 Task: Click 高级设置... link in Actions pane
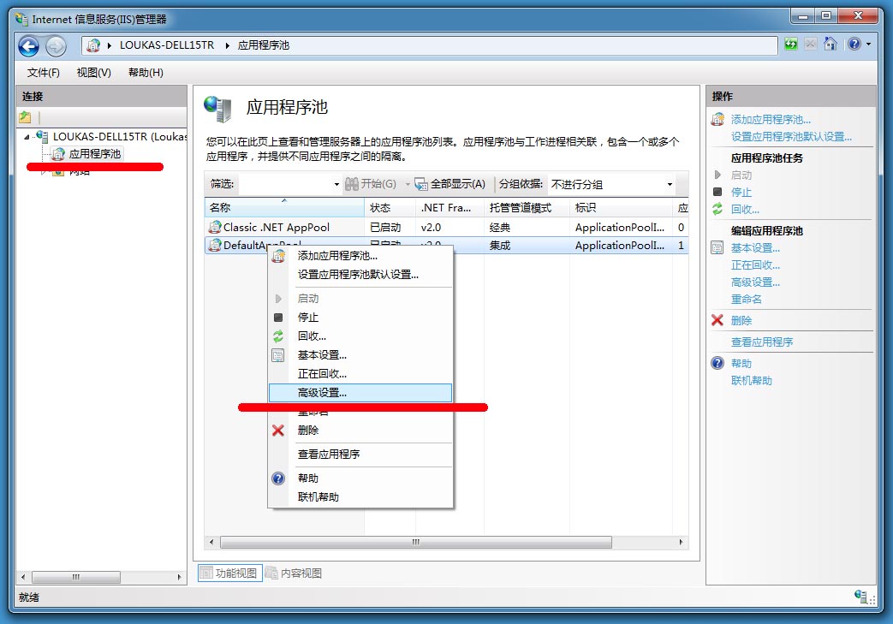click(x=756, y=282)
